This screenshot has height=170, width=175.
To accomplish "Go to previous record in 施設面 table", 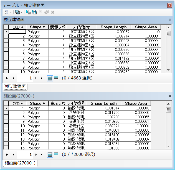I will pyautogui.click(x=13, y=155).
